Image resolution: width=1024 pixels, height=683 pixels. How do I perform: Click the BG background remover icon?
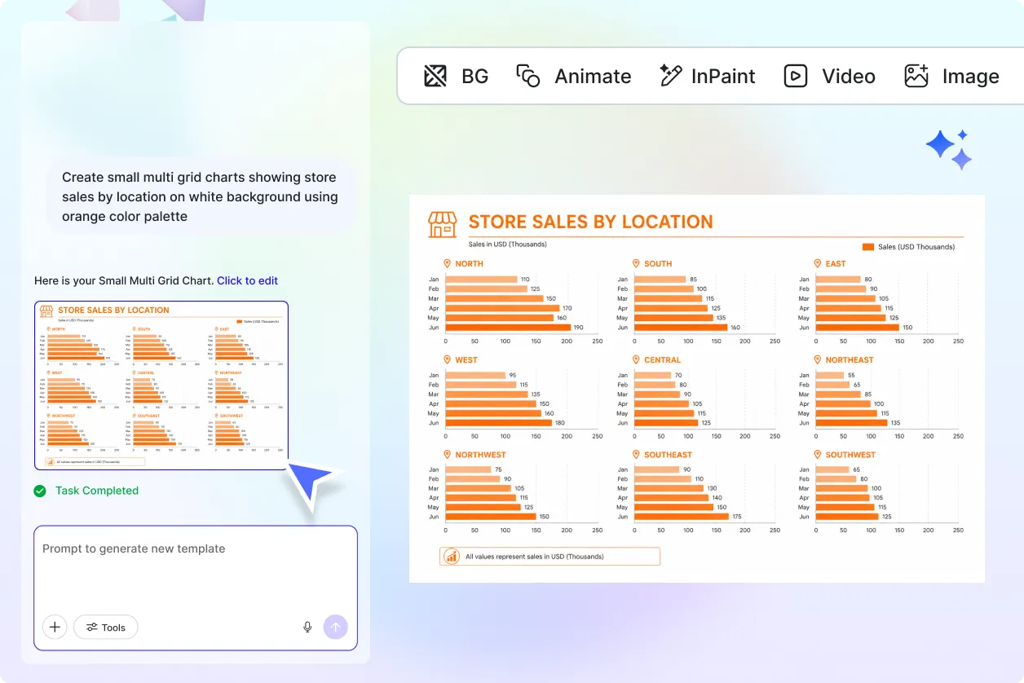(435, 77)
